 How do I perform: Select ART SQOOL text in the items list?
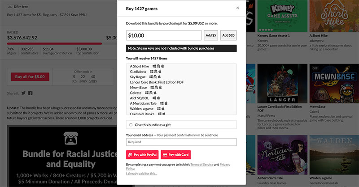pyautogui.click(x=139, y=98)
